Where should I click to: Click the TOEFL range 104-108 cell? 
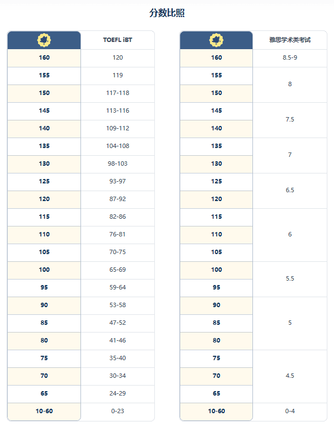click(117, 146)
